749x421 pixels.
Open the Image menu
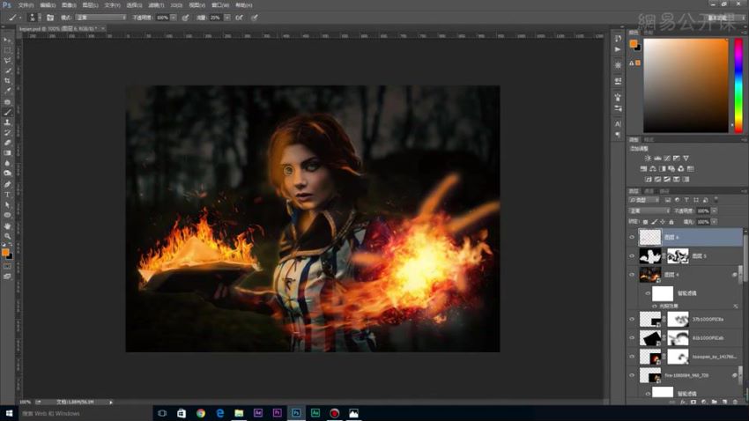(x=69, y=5)
